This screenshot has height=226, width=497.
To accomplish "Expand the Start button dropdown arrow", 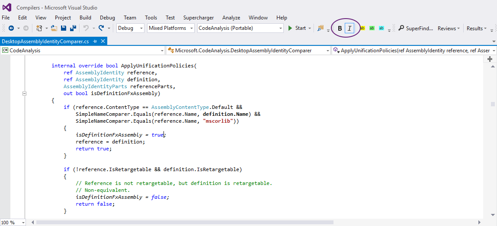I will [x=310, y=28].
